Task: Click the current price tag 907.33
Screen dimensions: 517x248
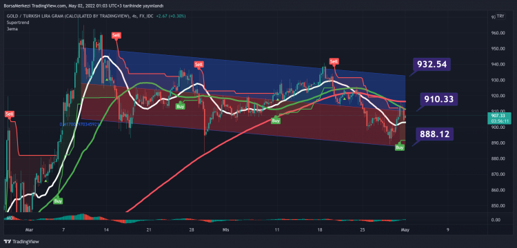Action: pos(498,118)
